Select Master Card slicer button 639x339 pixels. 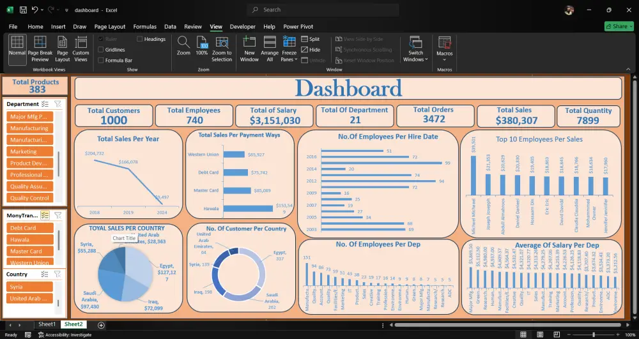click(x=30, y=252)
